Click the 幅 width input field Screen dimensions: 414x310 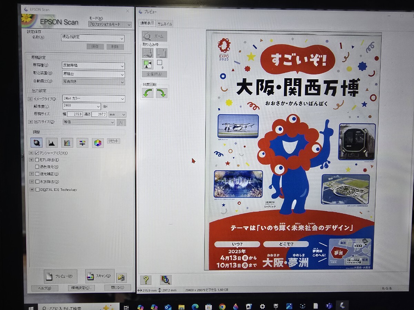tap(75, 114)
